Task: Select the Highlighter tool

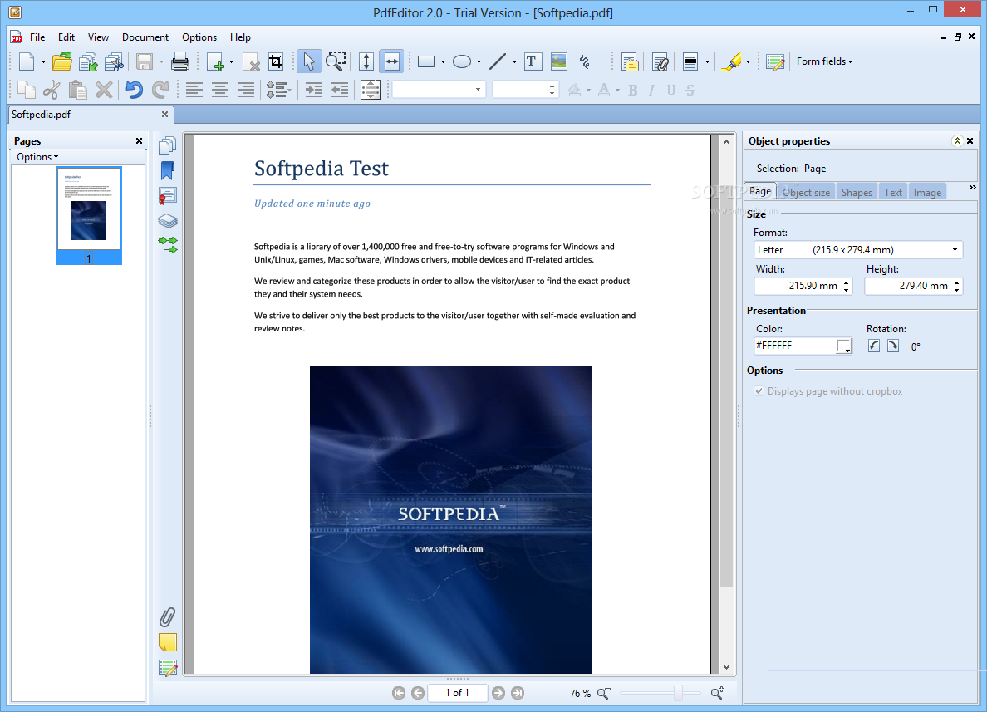Action: [731, 61]
